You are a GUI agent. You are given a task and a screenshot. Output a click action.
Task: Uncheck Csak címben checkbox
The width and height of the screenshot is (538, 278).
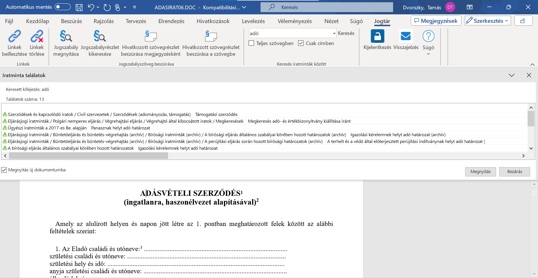coord(301,43)
